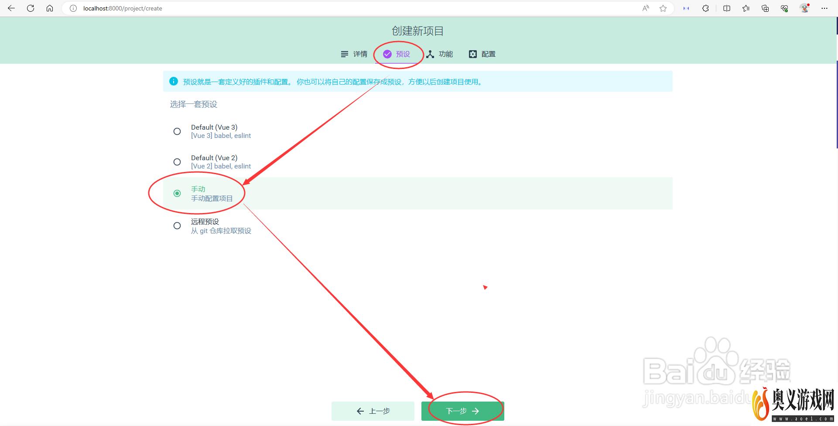The width and height of the screenshot is (838, 426).
Task: Click text '手动配置项目'
Action: click(212, 199)
